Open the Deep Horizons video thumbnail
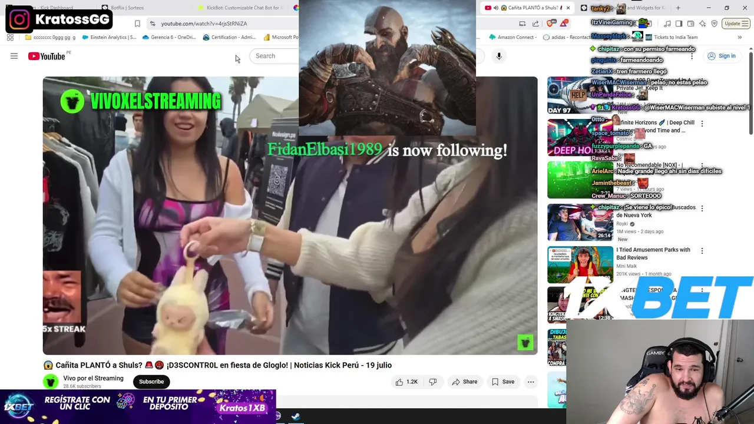The width and height of the screenshot is (754, 424). (x=580, y=137)
